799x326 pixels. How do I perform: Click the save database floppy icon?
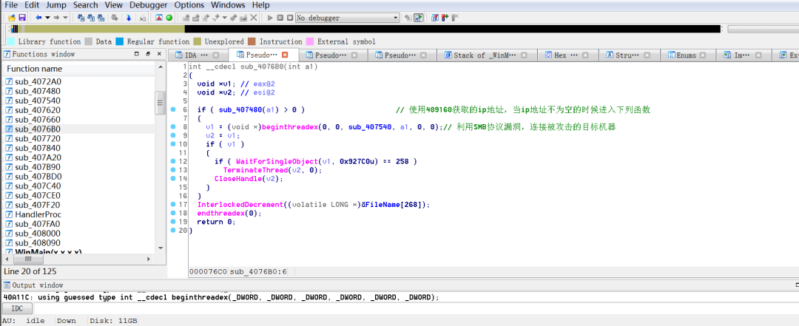[22, 17]
